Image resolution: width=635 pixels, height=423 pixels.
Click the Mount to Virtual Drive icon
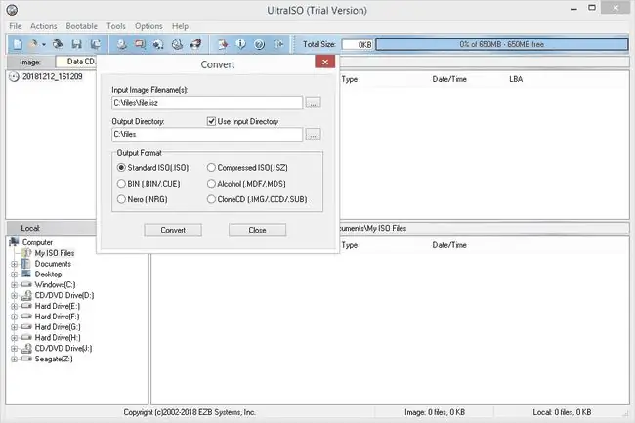coord(177,44)
